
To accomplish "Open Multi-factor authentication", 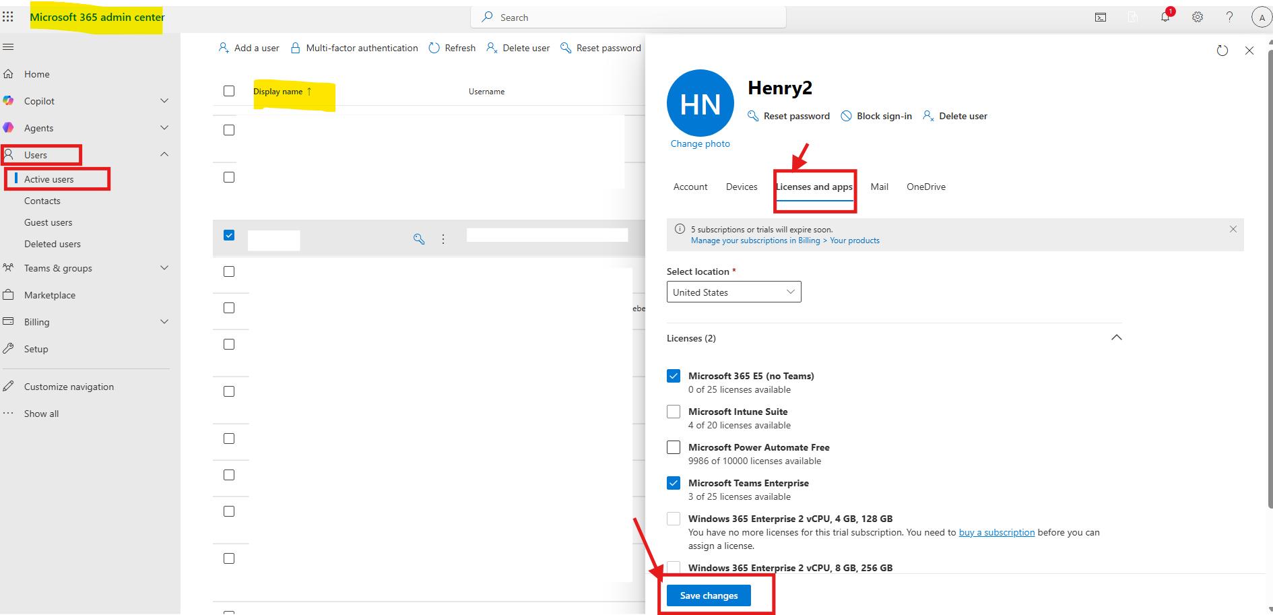I will (x=354, y=48).
